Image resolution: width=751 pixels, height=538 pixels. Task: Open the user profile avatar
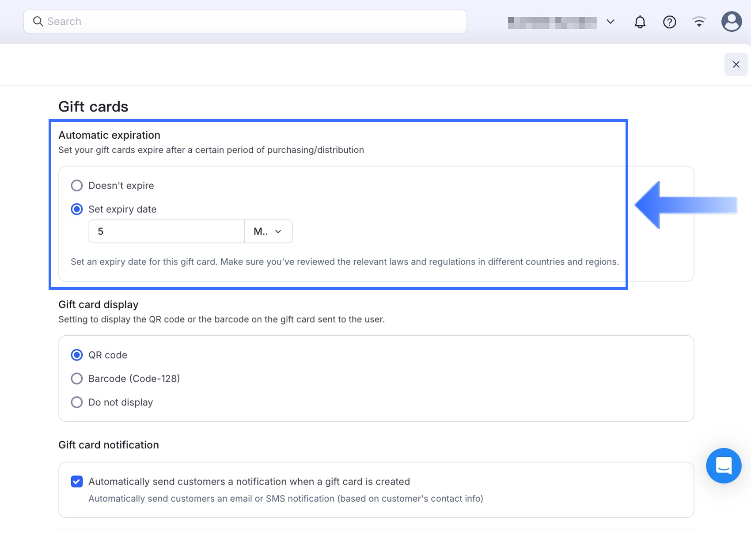(731, 22)
